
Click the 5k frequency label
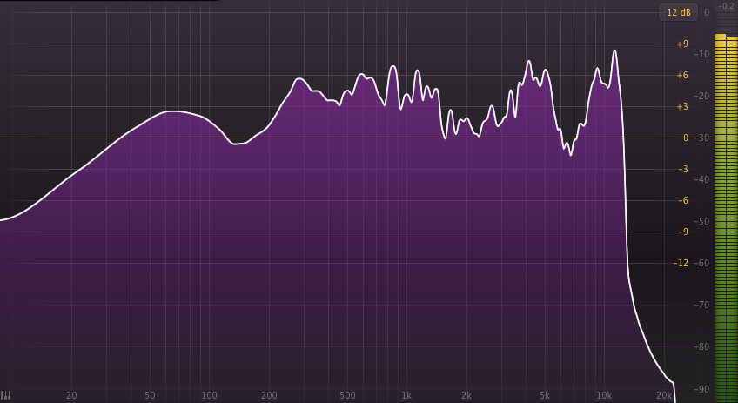point(545,395)
